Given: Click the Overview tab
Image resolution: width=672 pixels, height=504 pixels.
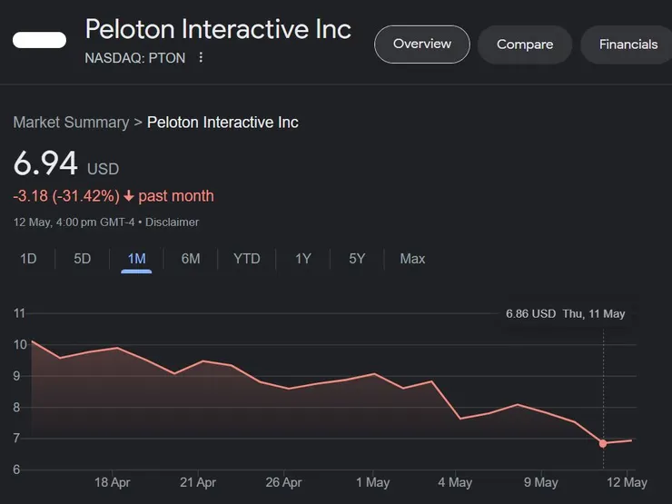Looking at the screenshot, I should point(421,44).
